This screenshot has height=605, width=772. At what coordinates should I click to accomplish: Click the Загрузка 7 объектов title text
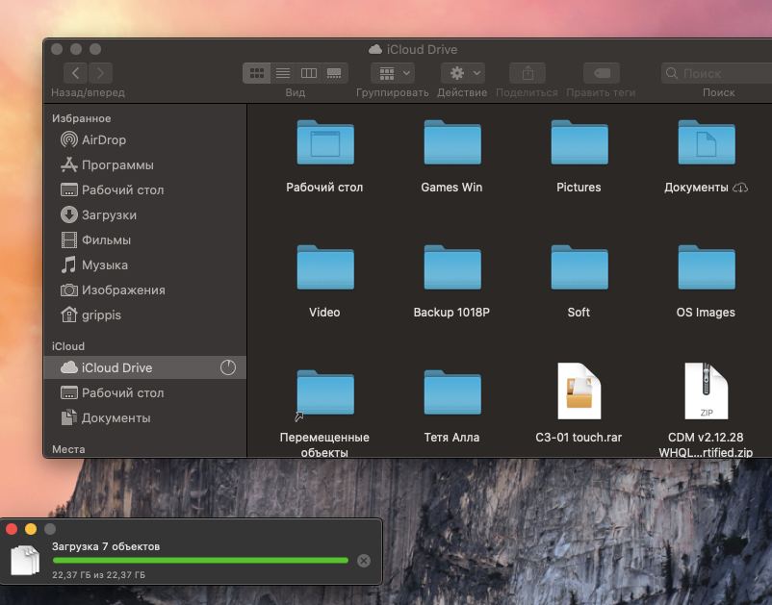pos(106,546)
